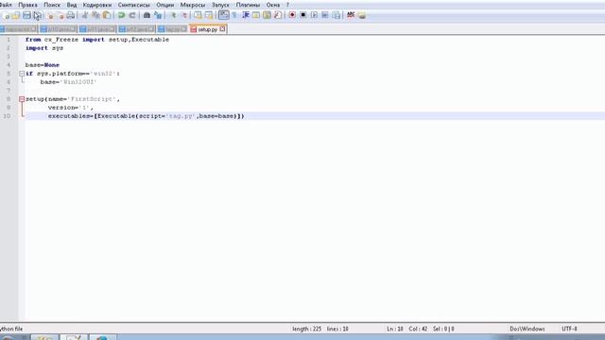Click the 'import sys' code line
This screenshot has height=340, width=605.
[44, 48]
